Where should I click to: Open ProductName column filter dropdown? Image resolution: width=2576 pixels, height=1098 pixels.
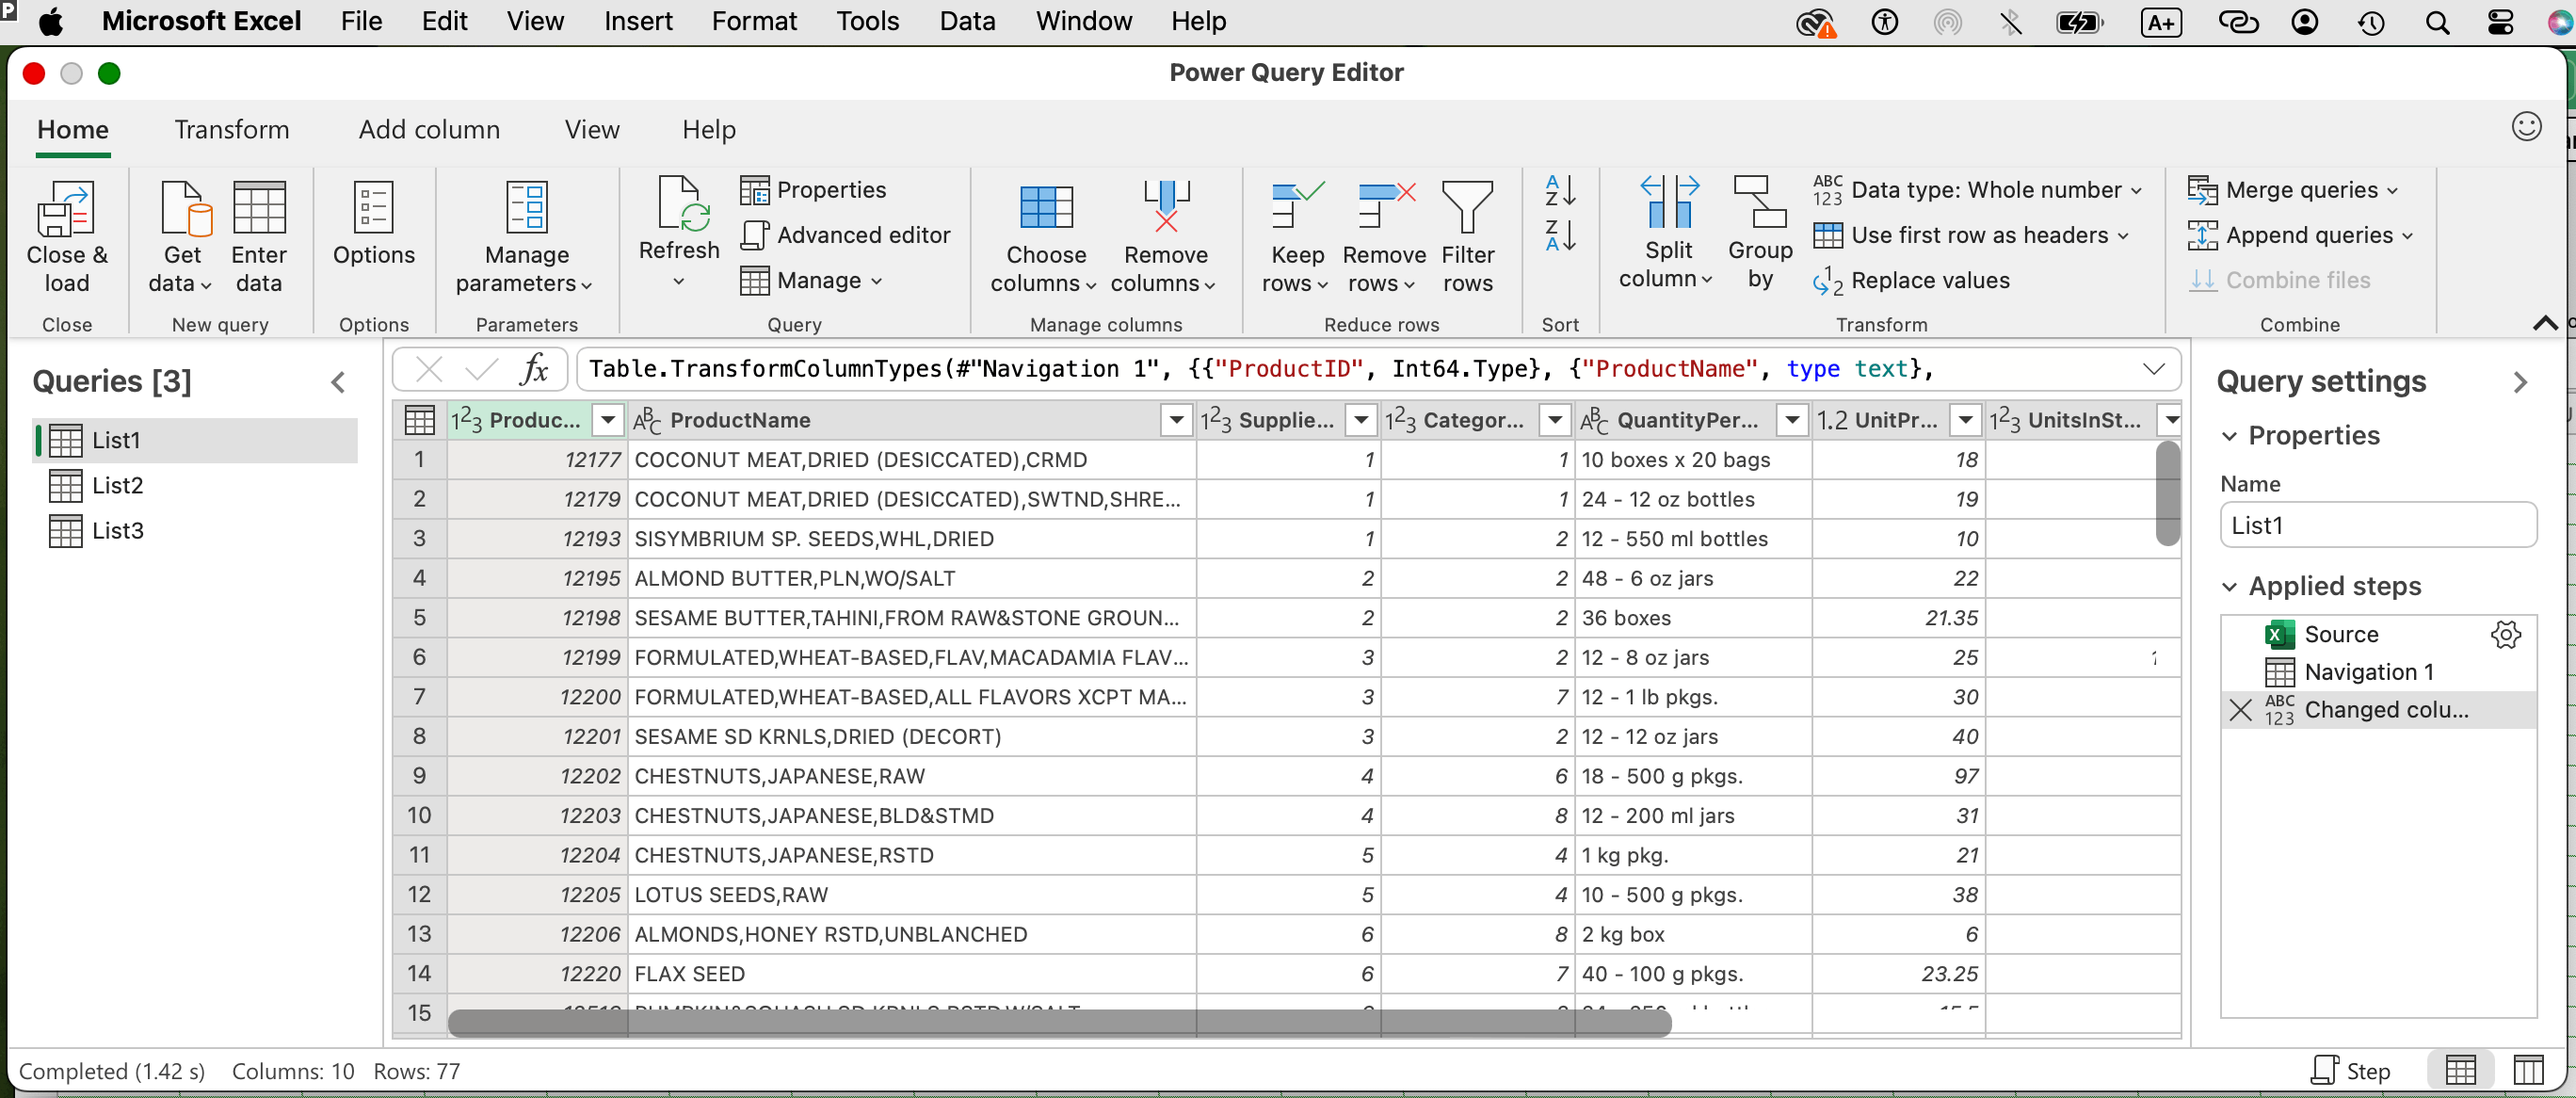pos(1176,420)
